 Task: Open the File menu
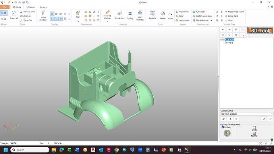(5, 7)
